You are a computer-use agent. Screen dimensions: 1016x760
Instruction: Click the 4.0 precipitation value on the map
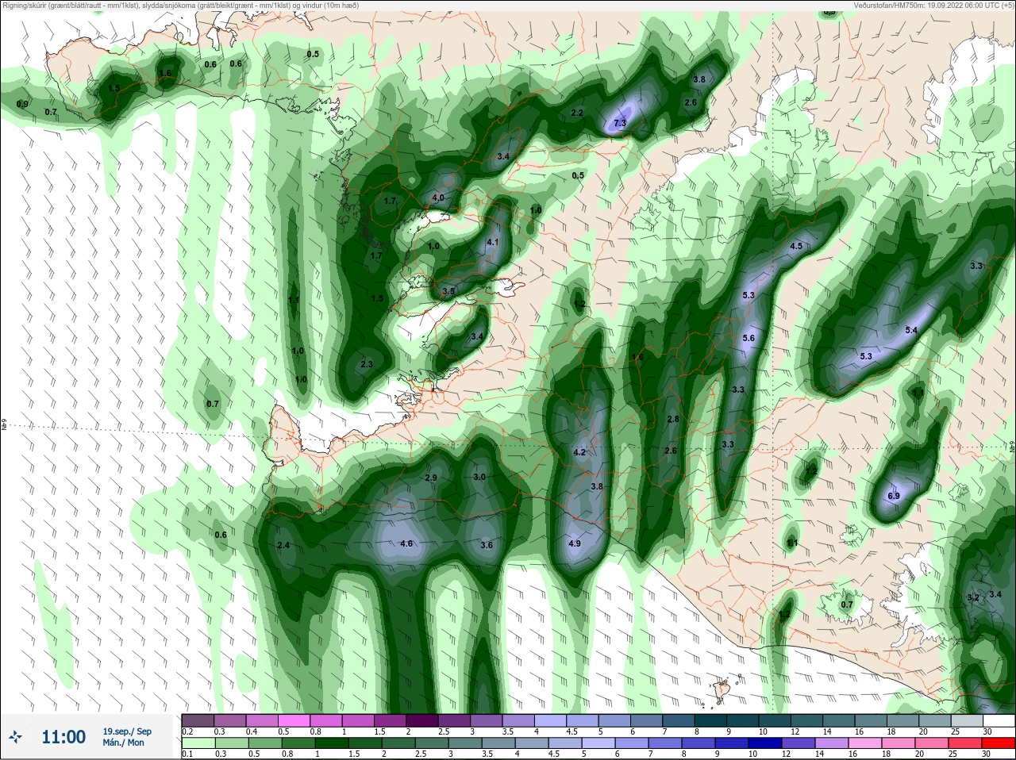[438, 198]
